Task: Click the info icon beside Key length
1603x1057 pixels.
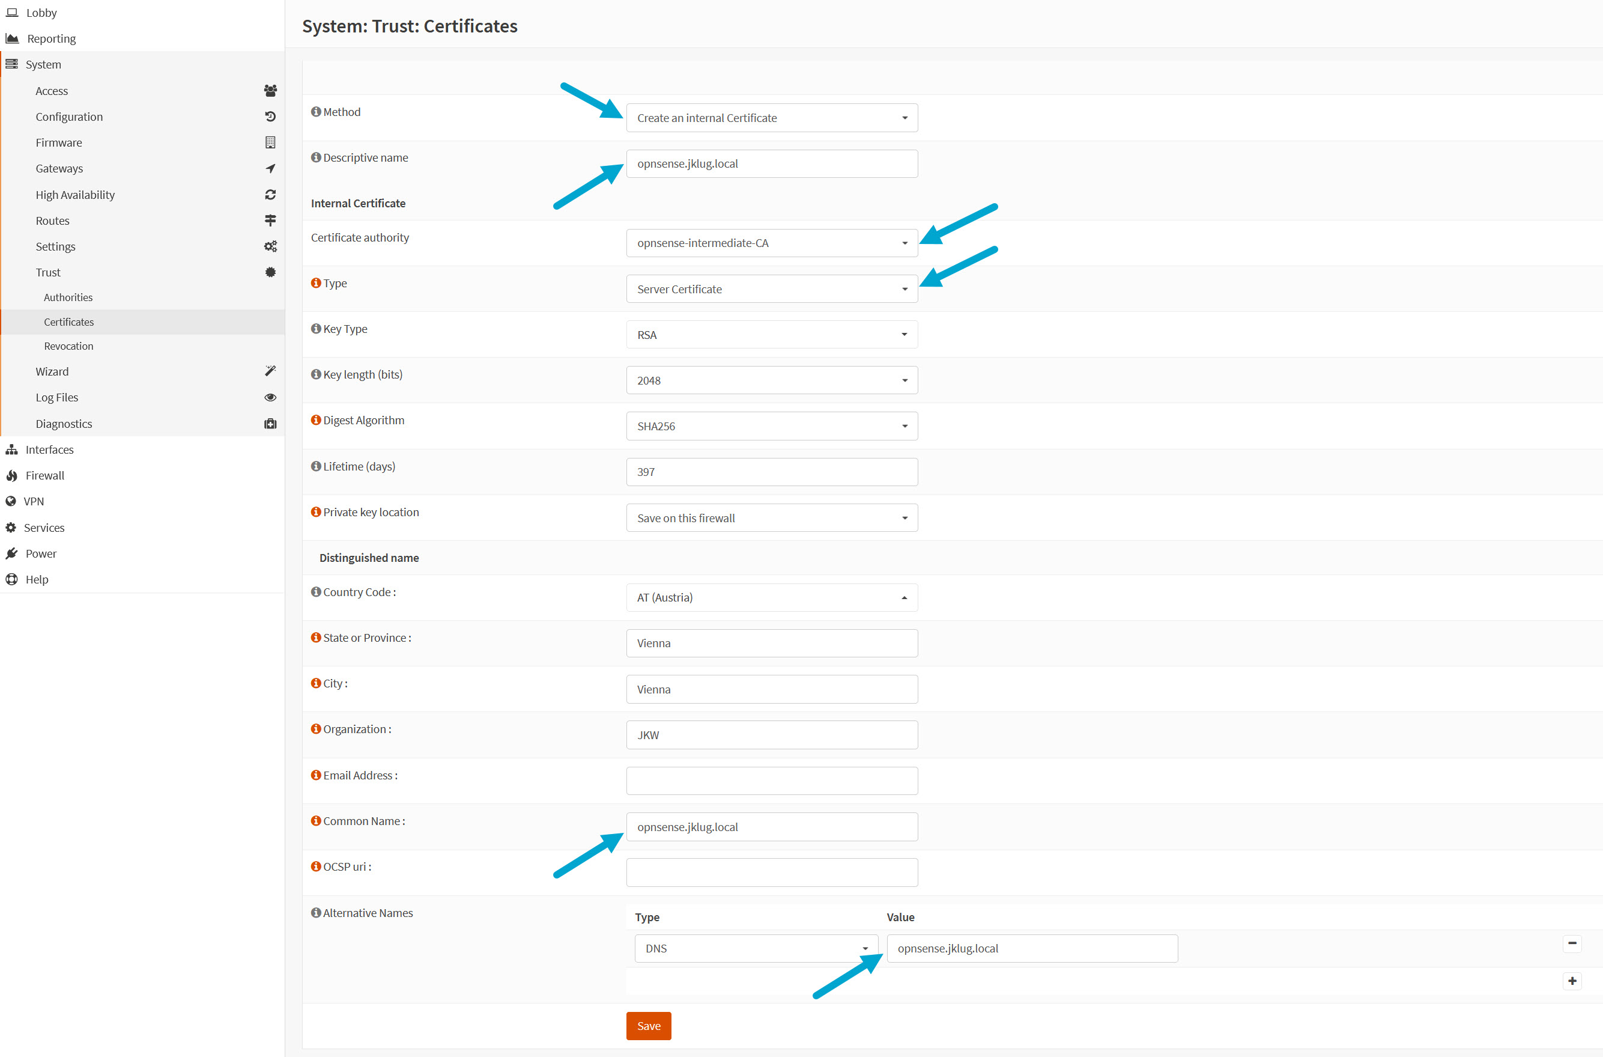Action: (315, 374)
